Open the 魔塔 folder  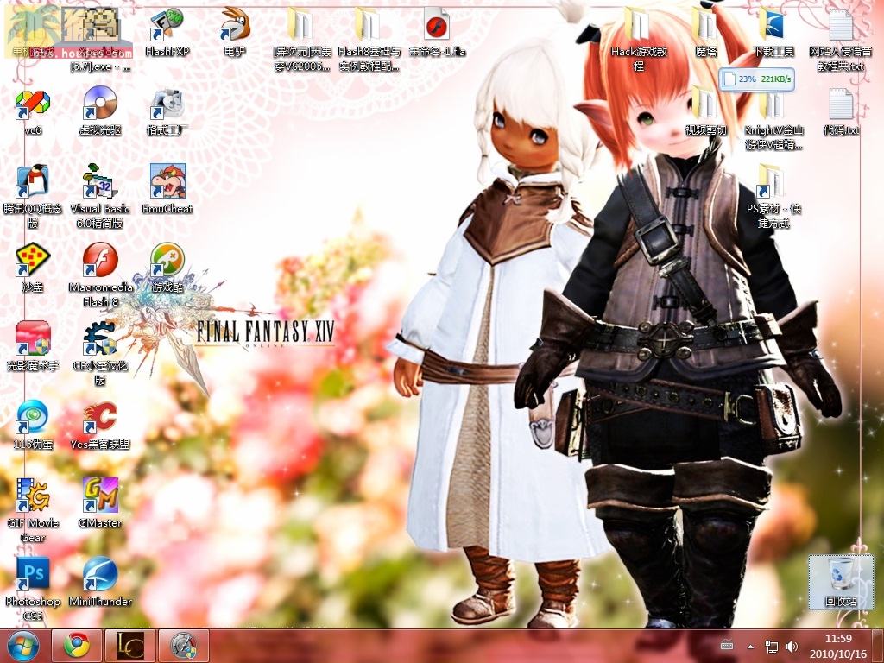coord(706,34)
